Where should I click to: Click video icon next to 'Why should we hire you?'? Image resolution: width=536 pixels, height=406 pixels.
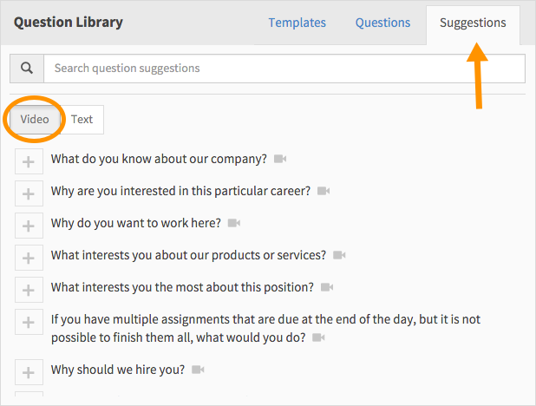[x=198, y=370]
